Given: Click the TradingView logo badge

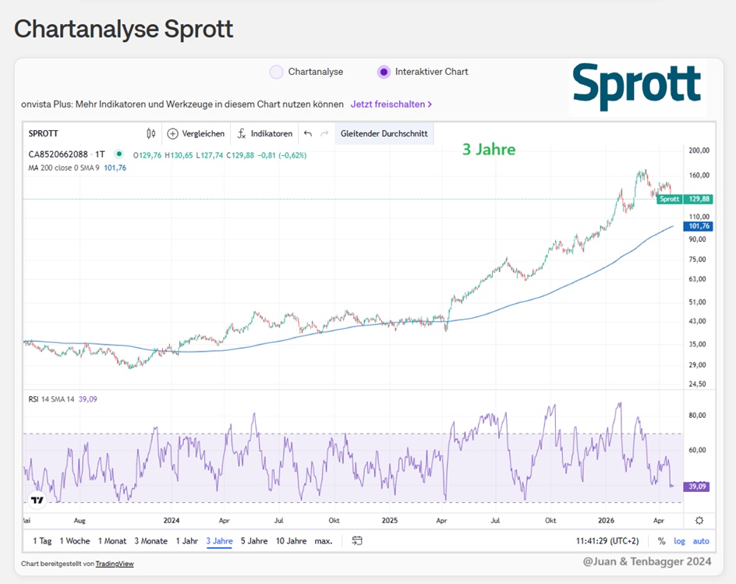Looking at the screenshot, I should coord(37,500).
